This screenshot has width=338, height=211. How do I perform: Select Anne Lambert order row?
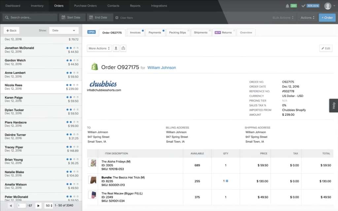(x=41, y=75)
